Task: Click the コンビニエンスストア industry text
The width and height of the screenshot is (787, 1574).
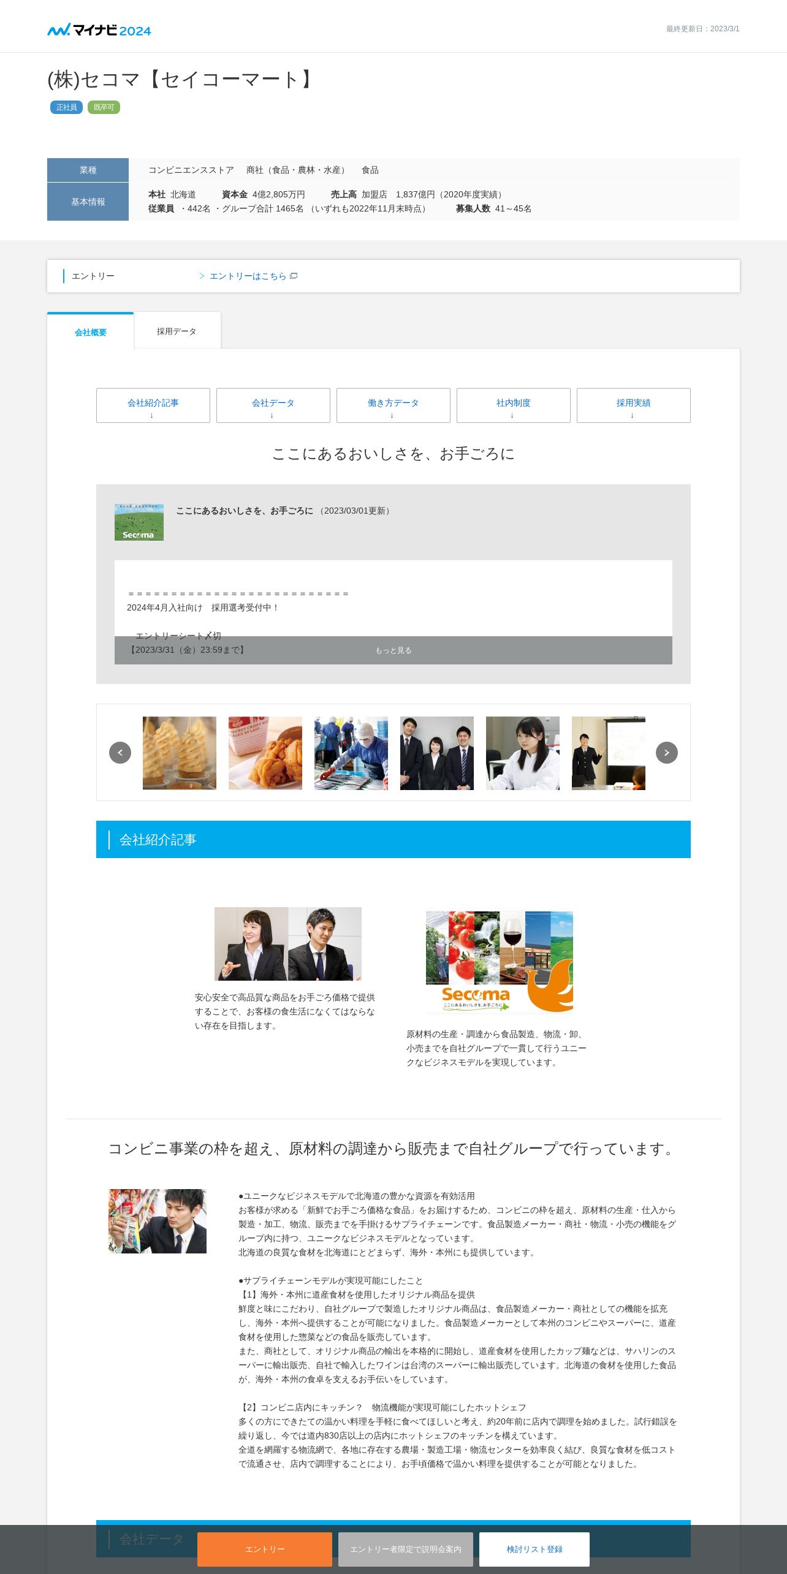Action: [x=191, y=170]
